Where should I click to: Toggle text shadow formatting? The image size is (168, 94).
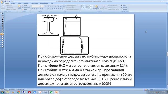41,9
